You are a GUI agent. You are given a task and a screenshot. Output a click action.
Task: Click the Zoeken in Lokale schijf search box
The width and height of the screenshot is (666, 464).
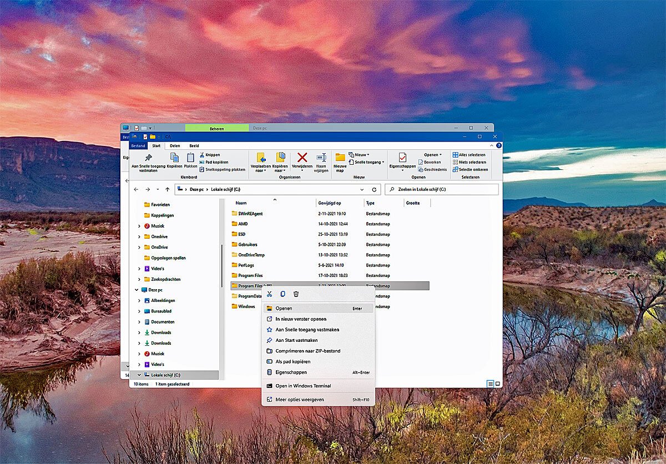point(444,189)
